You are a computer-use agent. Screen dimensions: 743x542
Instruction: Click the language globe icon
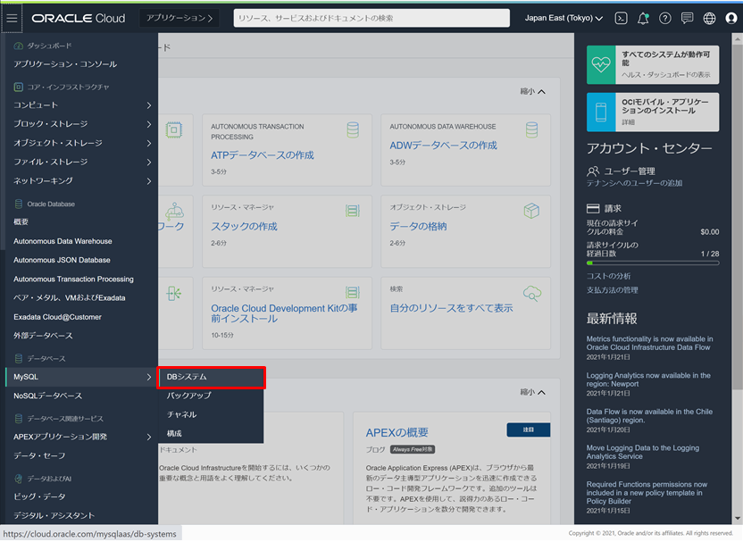pyautogui.click(x=709, y=18)
